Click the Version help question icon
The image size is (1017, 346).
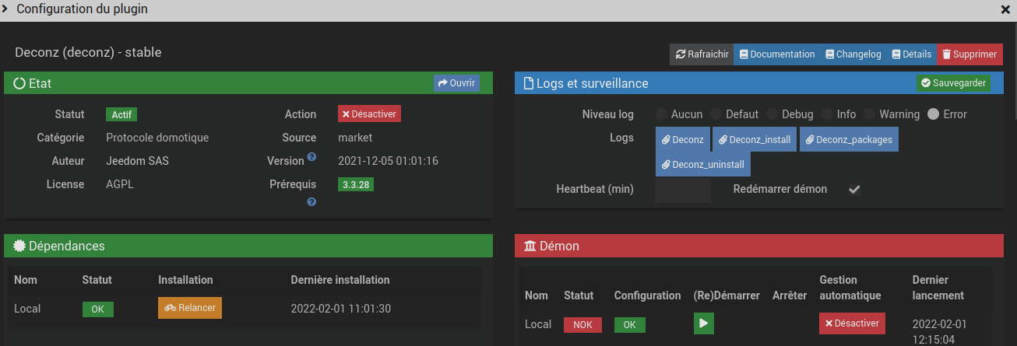coord(311,157)
